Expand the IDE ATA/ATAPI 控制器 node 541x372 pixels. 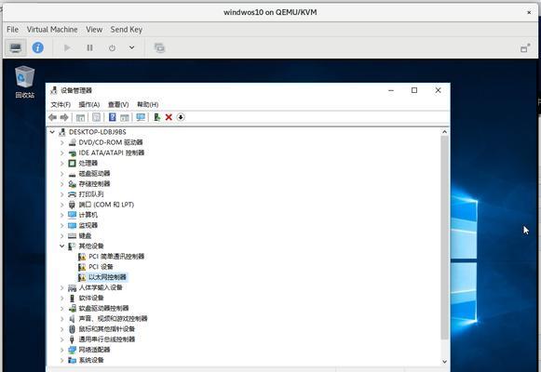tap(62, 153)
